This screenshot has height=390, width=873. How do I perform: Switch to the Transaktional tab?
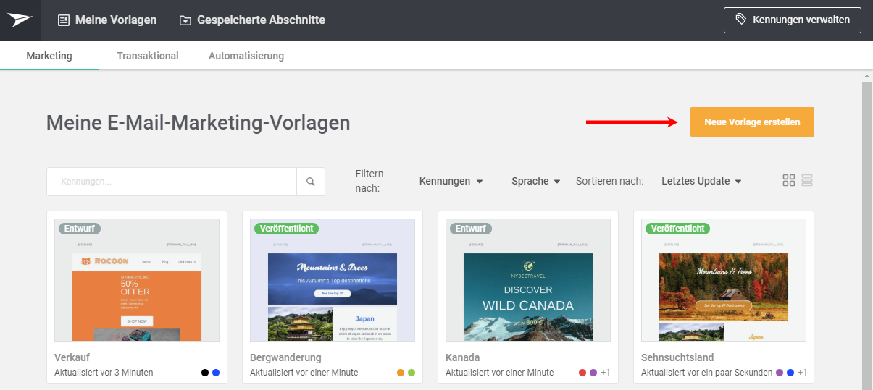click(148, 56)
